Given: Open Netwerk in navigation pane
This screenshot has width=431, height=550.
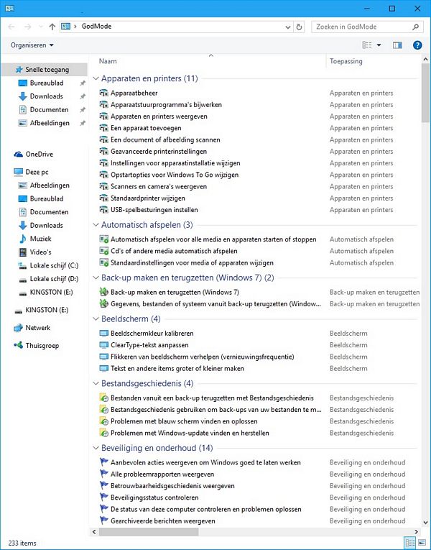Looking at the screenshot, I should tap(38, 328).
